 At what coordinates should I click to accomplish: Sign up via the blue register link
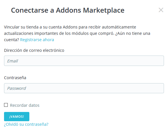(37, 40)
